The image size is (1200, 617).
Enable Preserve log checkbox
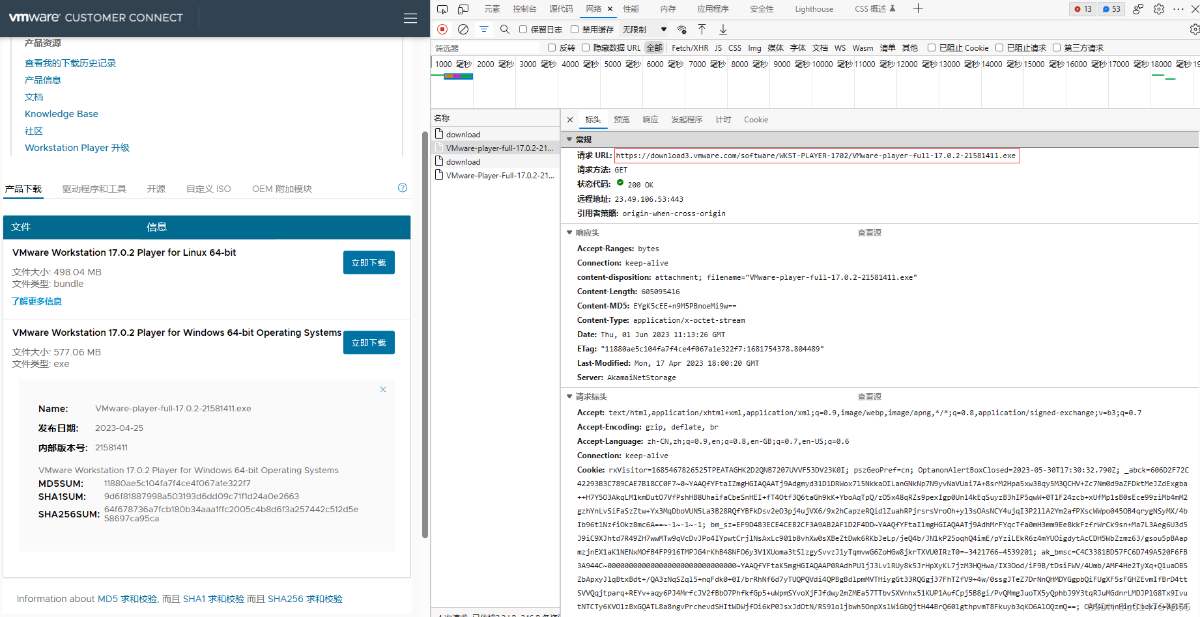click(523, 29)
